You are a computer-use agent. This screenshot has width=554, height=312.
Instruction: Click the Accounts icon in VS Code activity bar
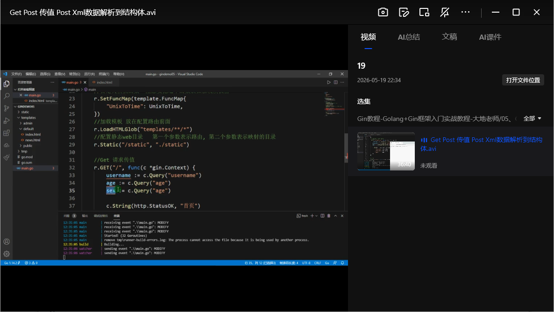(7, 241)
